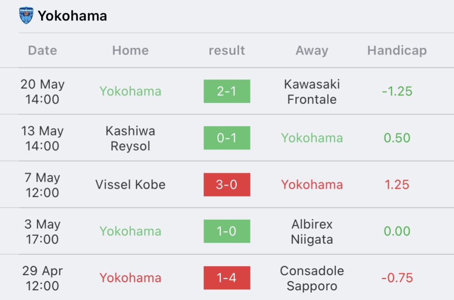Open the Vissel Kobe team link
Image resolution: width=454 pixels, height=300 pixels.
tap(130, 184)
